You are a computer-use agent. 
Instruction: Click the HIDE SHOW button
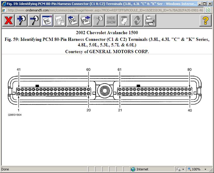pyautogui.click(x=111, y=20)
